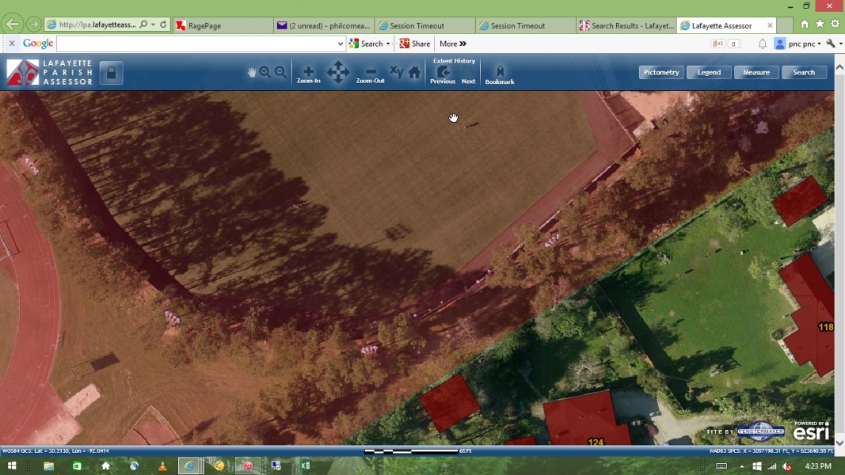Image resolution: width=845 pixels, height=475 pixels.
Task: Toggle the padlock lock button
Action: [111, 73]
